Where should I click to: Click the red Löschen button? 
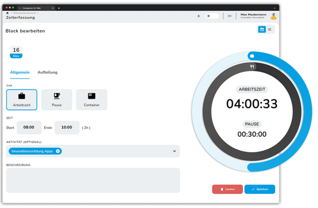(227, 189)
